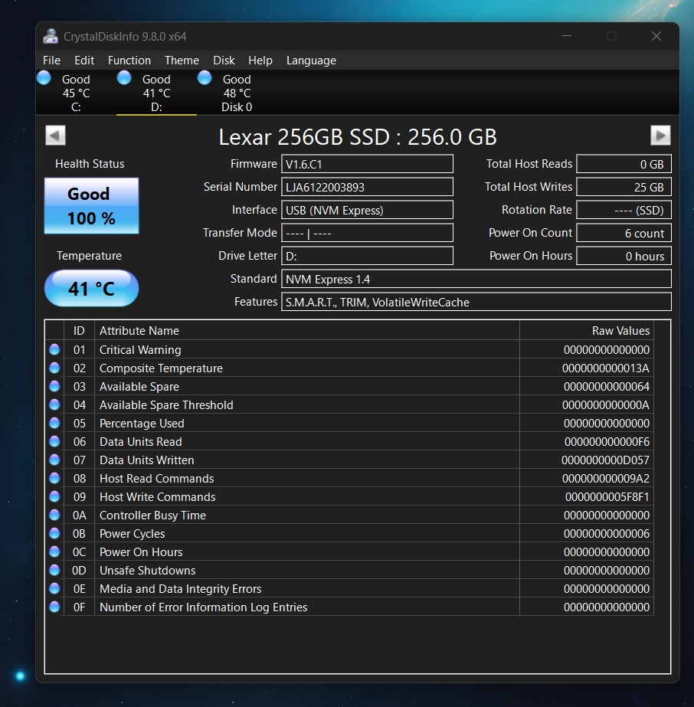Click the Rotation Rate value ---- (SSD)
The image size is (694, 707).
(x=624, y=210)
